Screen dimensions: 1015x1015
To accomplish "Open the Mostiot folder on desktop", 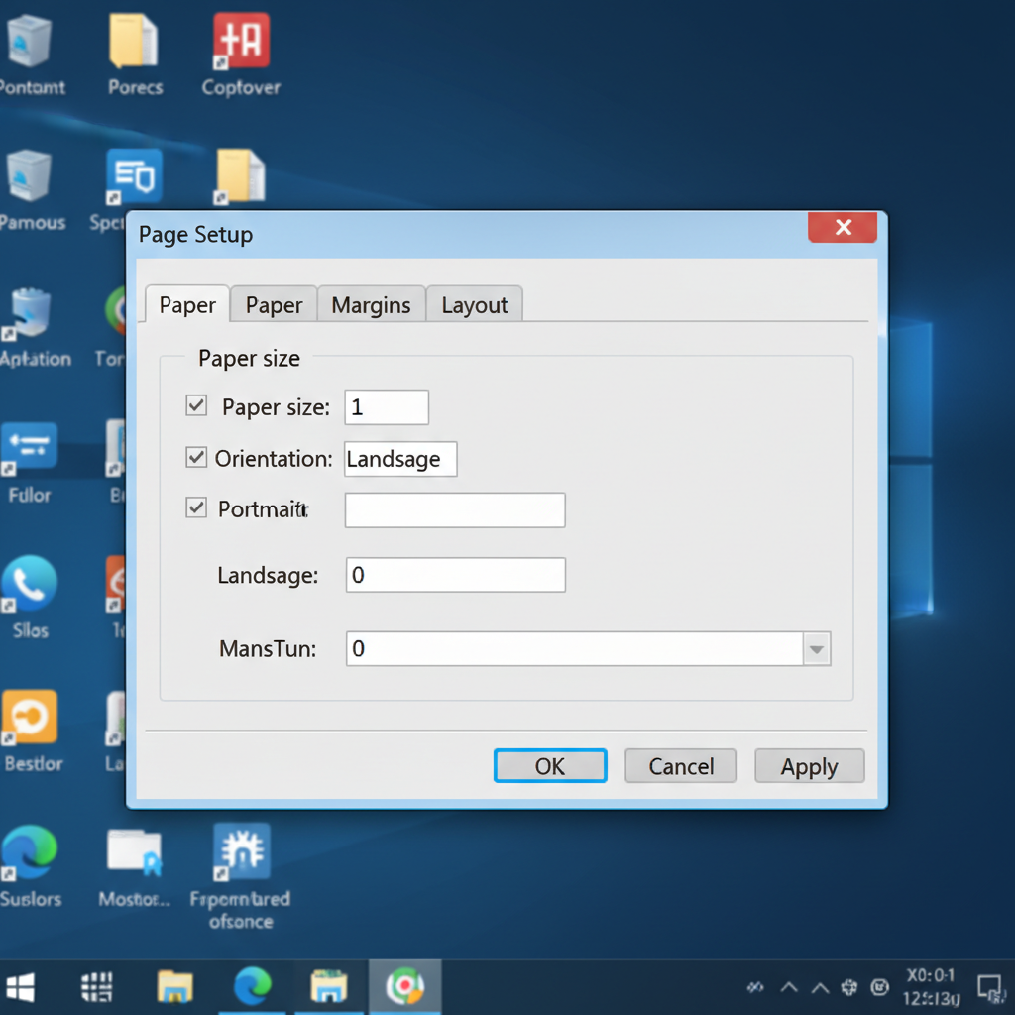I will (134, 854).
